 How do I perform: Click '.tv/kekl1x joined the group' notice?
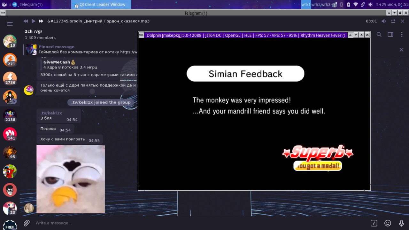(101, 102)
